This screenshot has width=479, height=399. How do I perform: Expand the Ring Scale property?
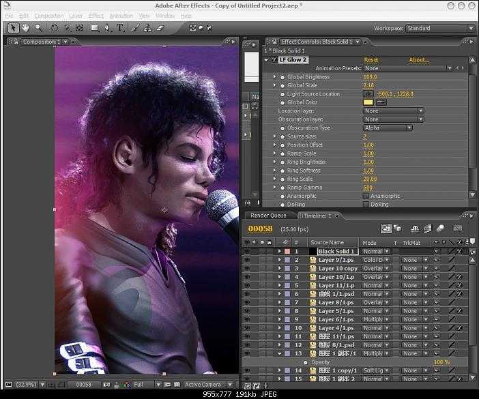tap(274, 179)
